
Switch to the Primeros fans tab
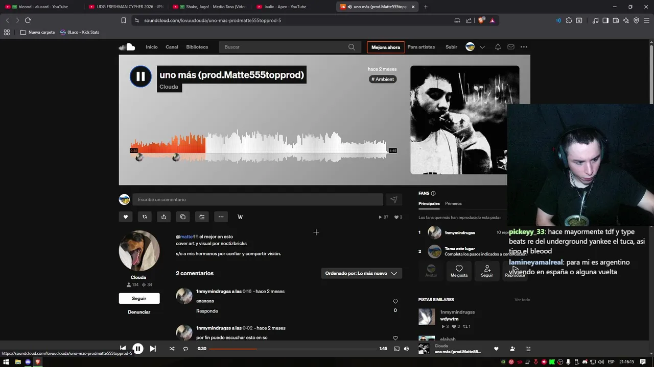(x=453, y=203)
